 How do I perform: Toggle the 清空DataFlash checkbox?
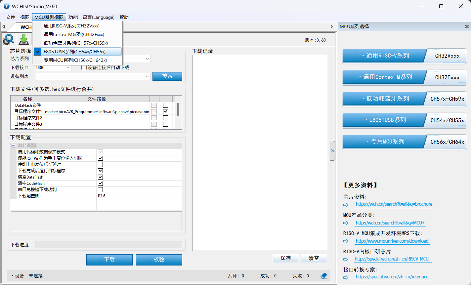[100, 177]
